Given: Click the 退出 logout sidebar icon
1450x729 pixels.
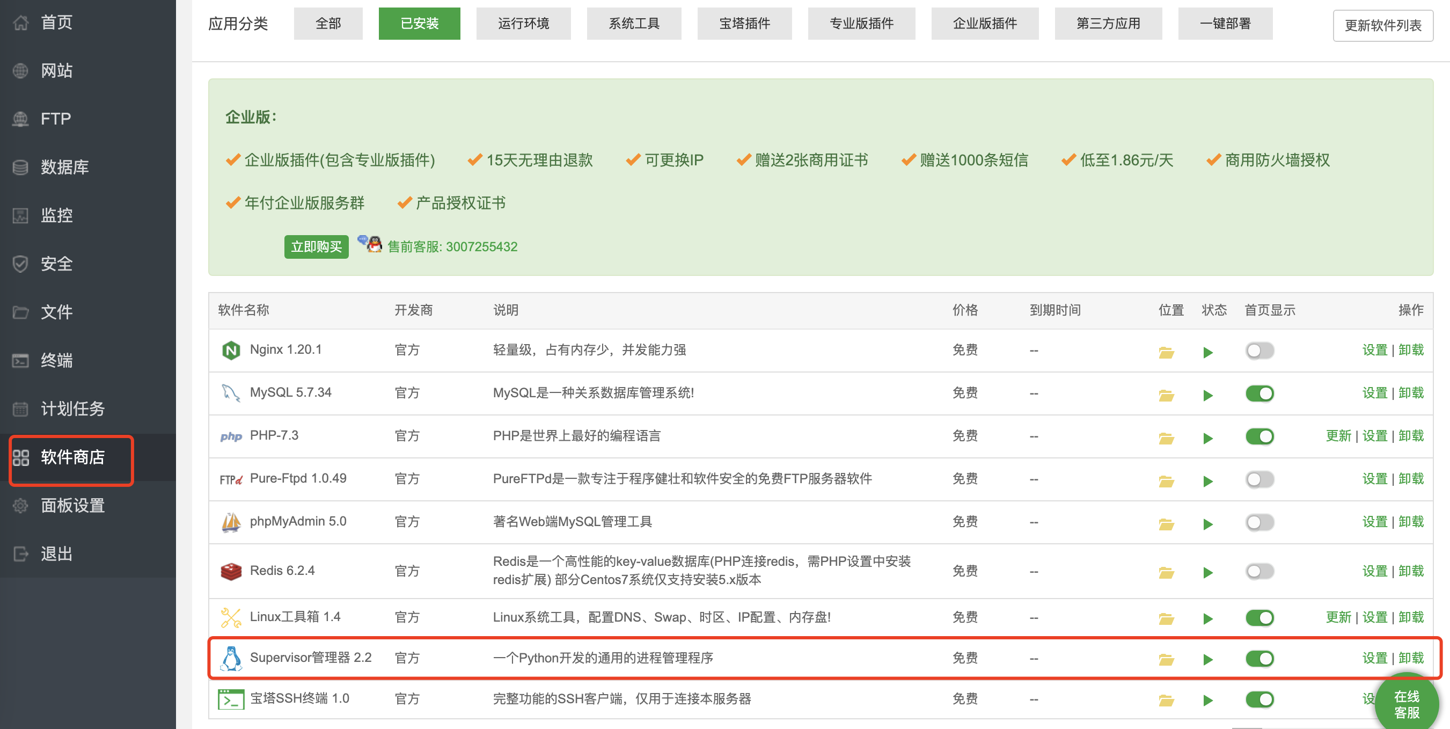Looking at the screenshot, I should (20, 554).
